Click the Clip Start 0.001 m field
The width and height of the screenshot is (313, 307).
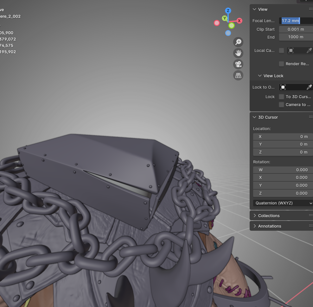click(296, 29)
